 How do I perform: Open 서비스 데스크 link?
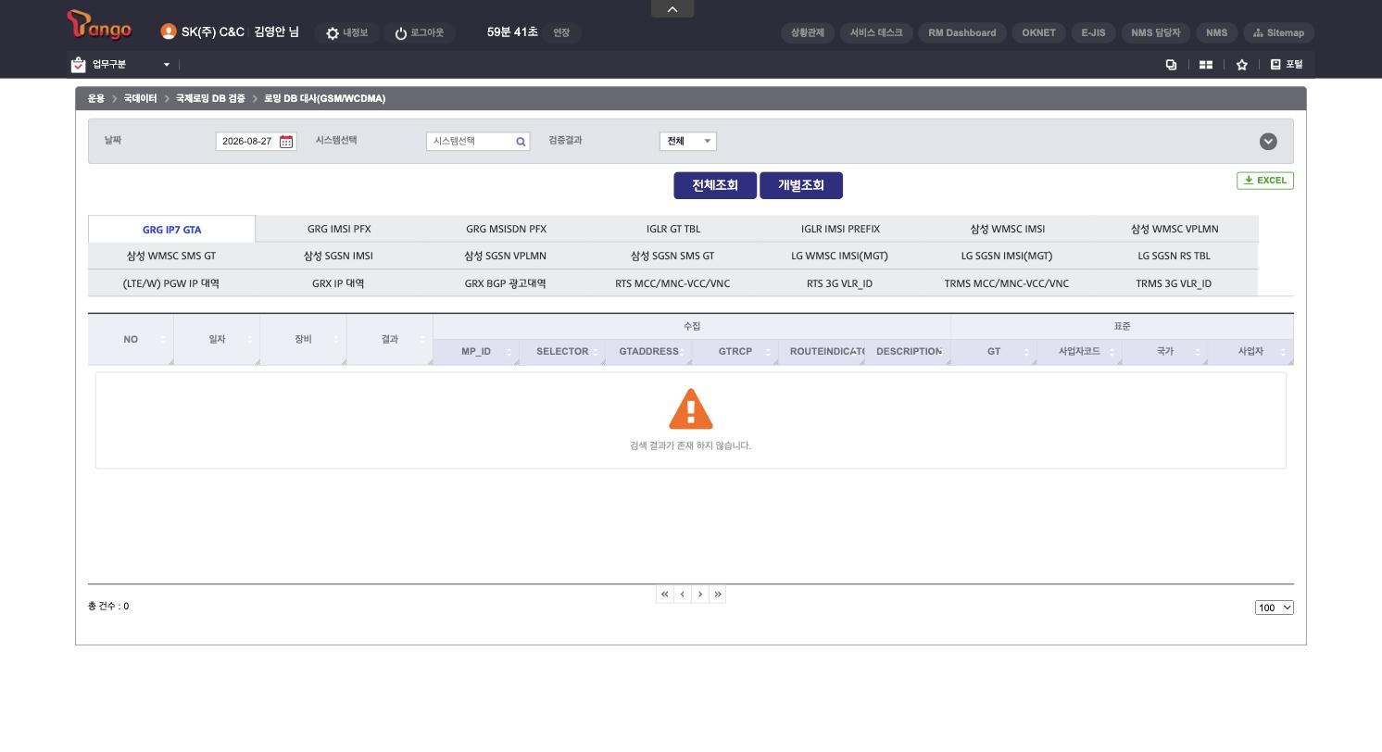point(876,32)
